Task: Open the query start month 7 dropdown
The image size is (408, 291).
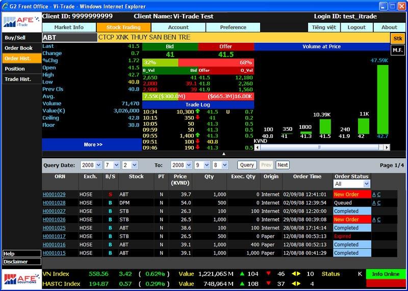Action: coord(112,165)
